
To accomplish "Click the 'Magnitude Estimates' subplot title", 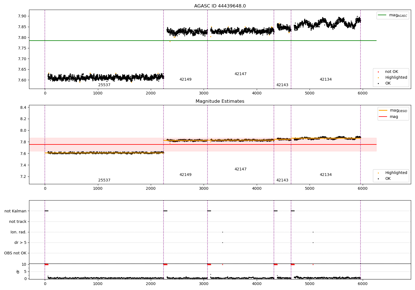I will (220, 101).
